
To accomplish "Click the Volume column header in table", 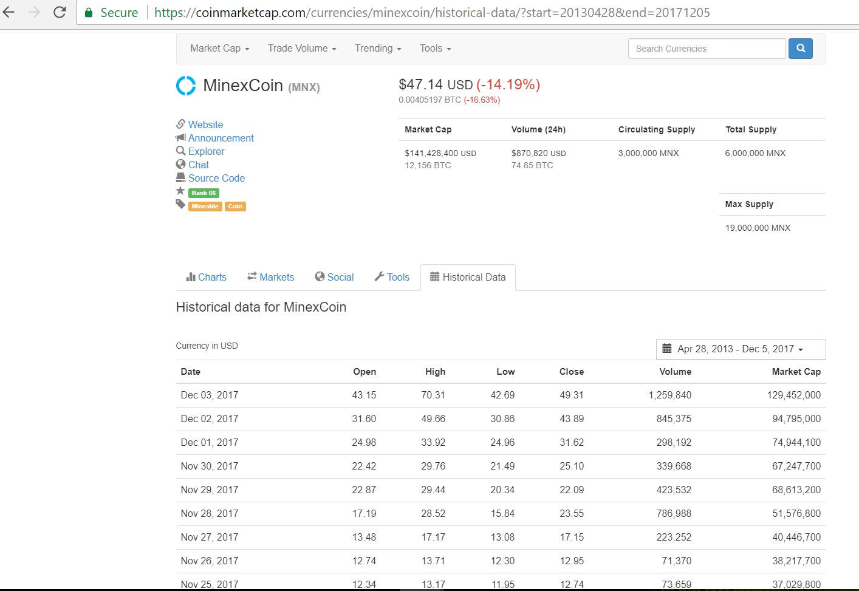I will 676,372.
